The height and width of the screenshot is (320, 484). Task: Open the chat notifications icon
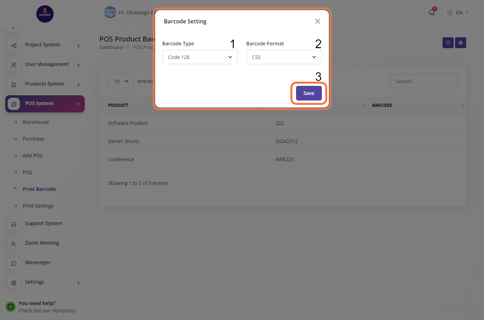[432, 13]
